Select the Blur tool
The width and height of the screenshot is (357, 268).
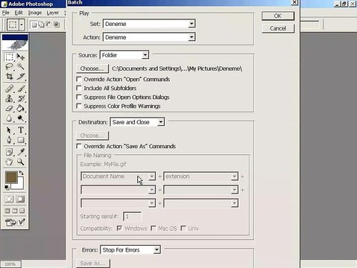click(10, 118)
